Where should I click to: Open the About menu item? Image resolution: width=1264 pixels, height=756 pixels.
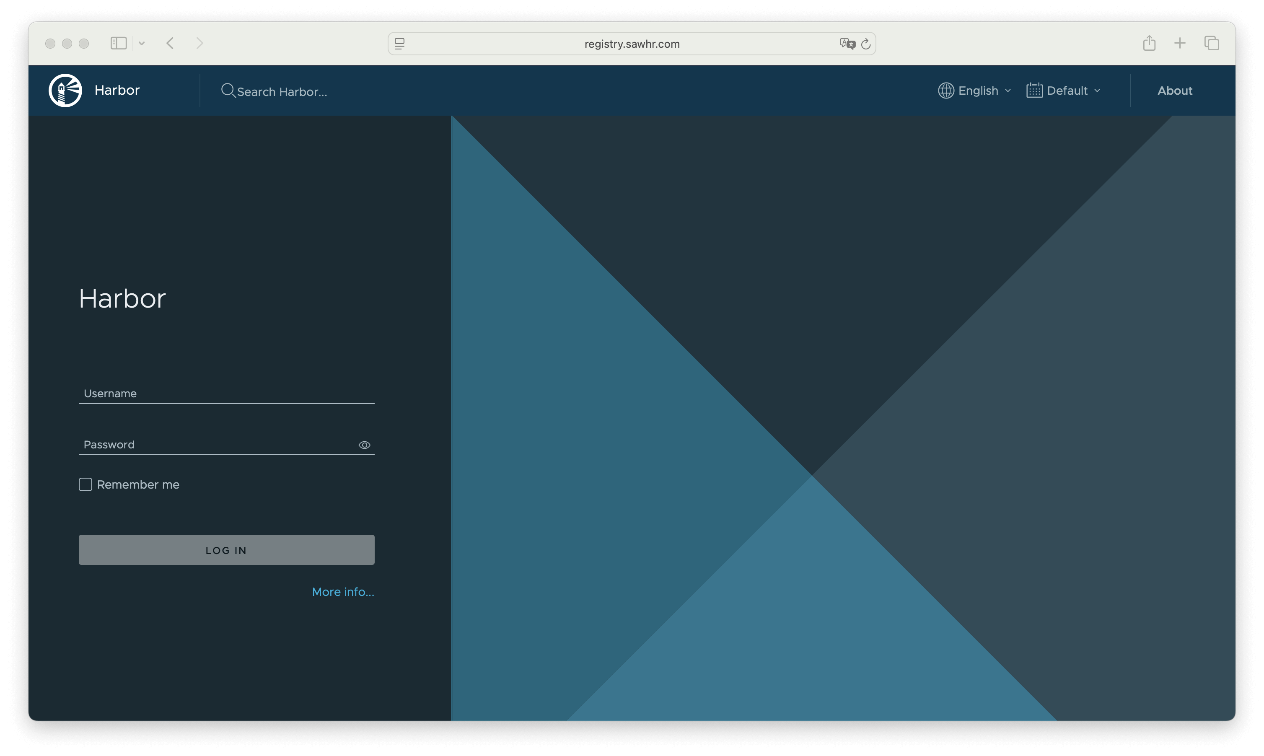point(1174,91)
